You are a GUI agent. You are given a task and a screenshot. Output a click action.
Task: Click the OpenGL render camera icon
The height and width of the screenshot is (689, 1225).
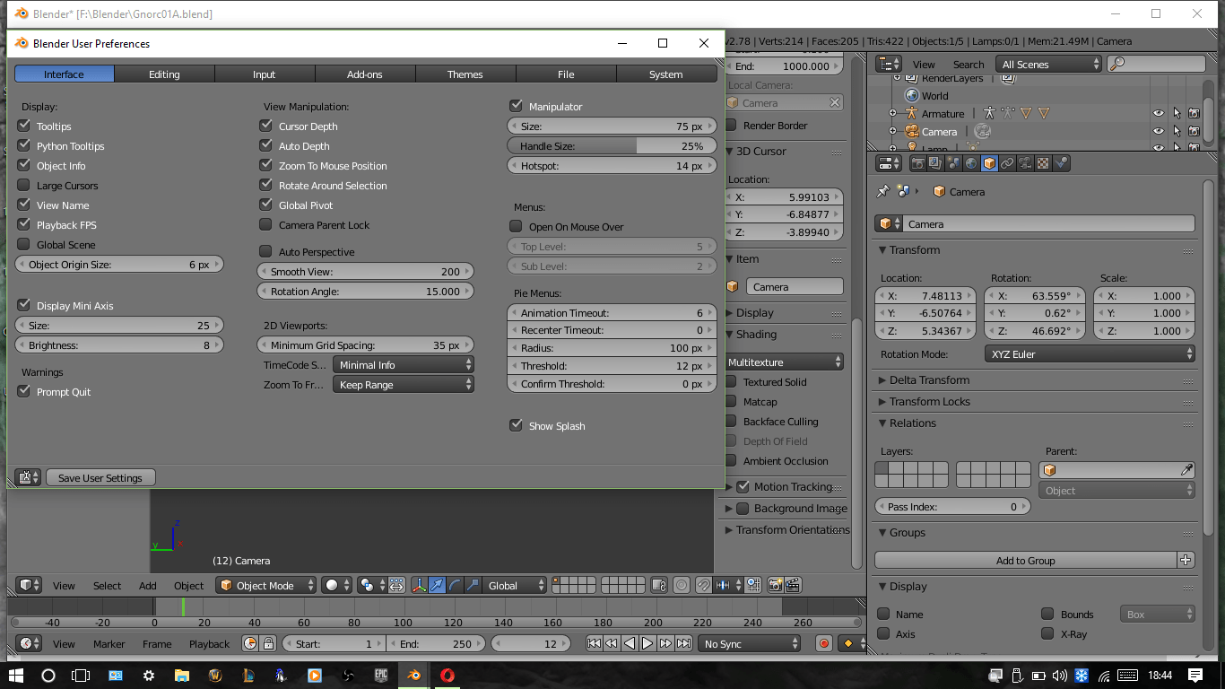[775, 585]
